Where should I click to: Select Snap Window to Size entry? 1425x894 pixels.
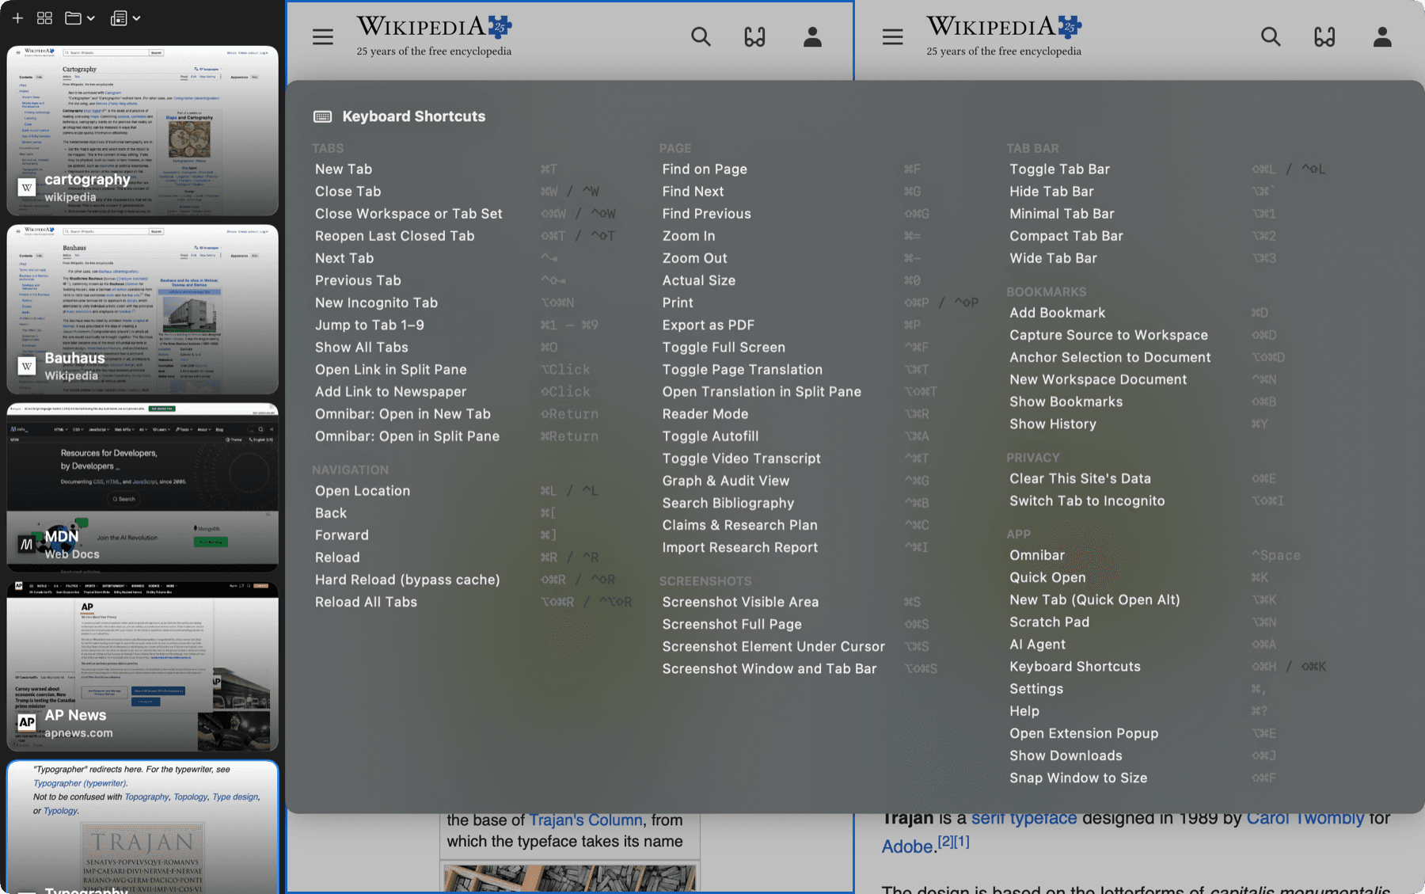1168,777
